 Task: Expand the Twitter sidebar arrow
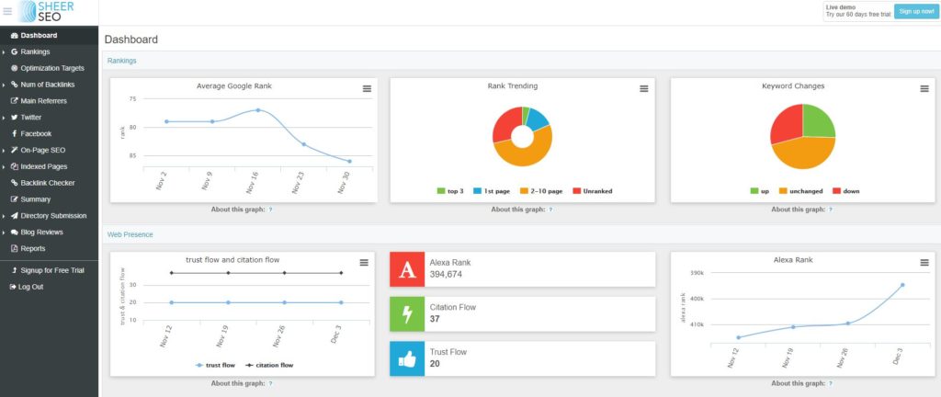4,119
